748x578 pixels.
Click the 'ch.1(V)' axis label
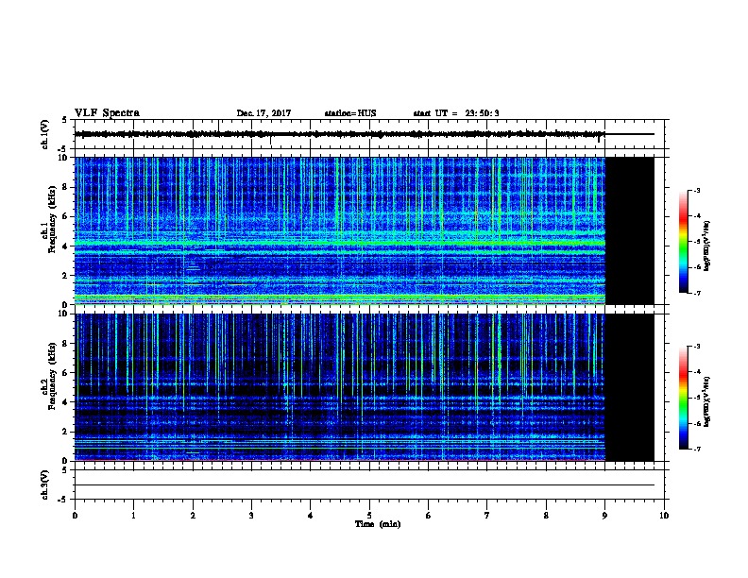point(45,134)
